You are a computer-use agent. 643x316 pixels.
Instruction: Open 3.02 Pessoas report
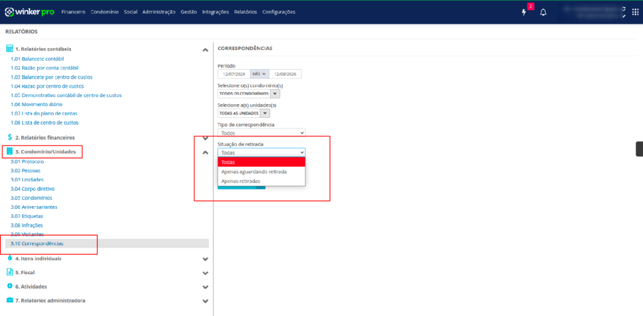pyautogui.click(x=25, y=171)
